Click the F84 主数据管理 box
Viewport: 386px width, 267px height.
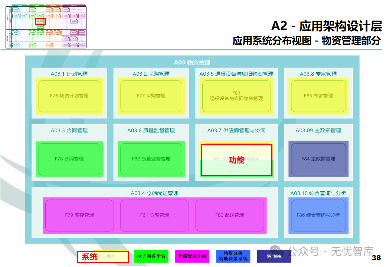coord(318,159)
